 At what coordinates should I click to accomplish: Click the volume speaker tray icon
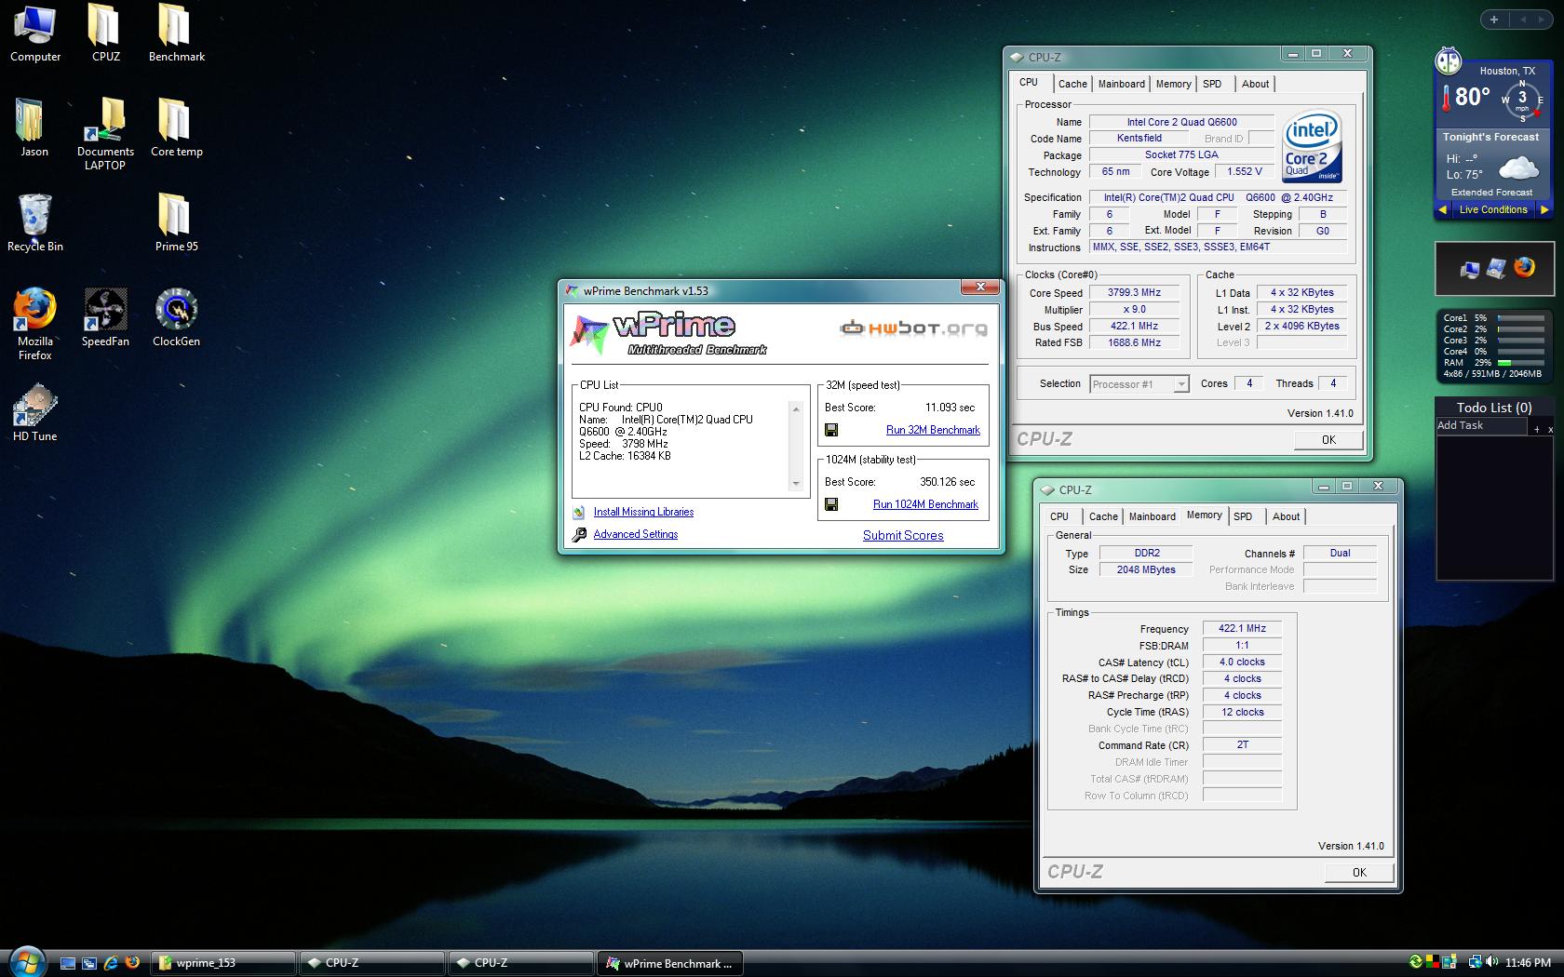[x=1492, y=962]
